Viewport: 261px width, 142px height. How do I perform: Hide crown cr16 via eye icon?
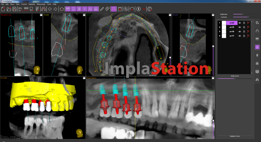pyautogui.click(x=240, y=31)
